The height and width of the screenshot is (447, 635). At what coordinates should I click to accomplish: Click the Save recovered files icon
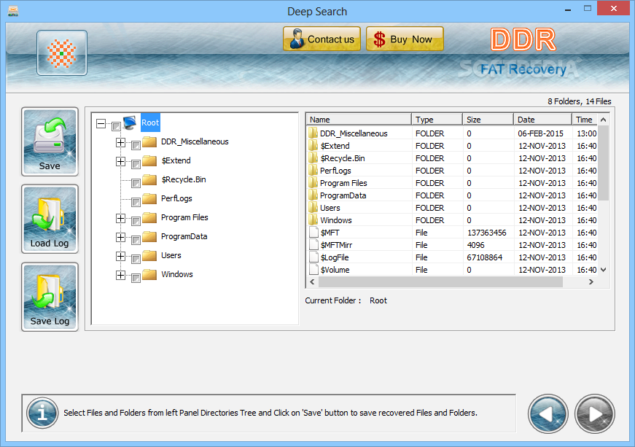[x=50, y=141]
